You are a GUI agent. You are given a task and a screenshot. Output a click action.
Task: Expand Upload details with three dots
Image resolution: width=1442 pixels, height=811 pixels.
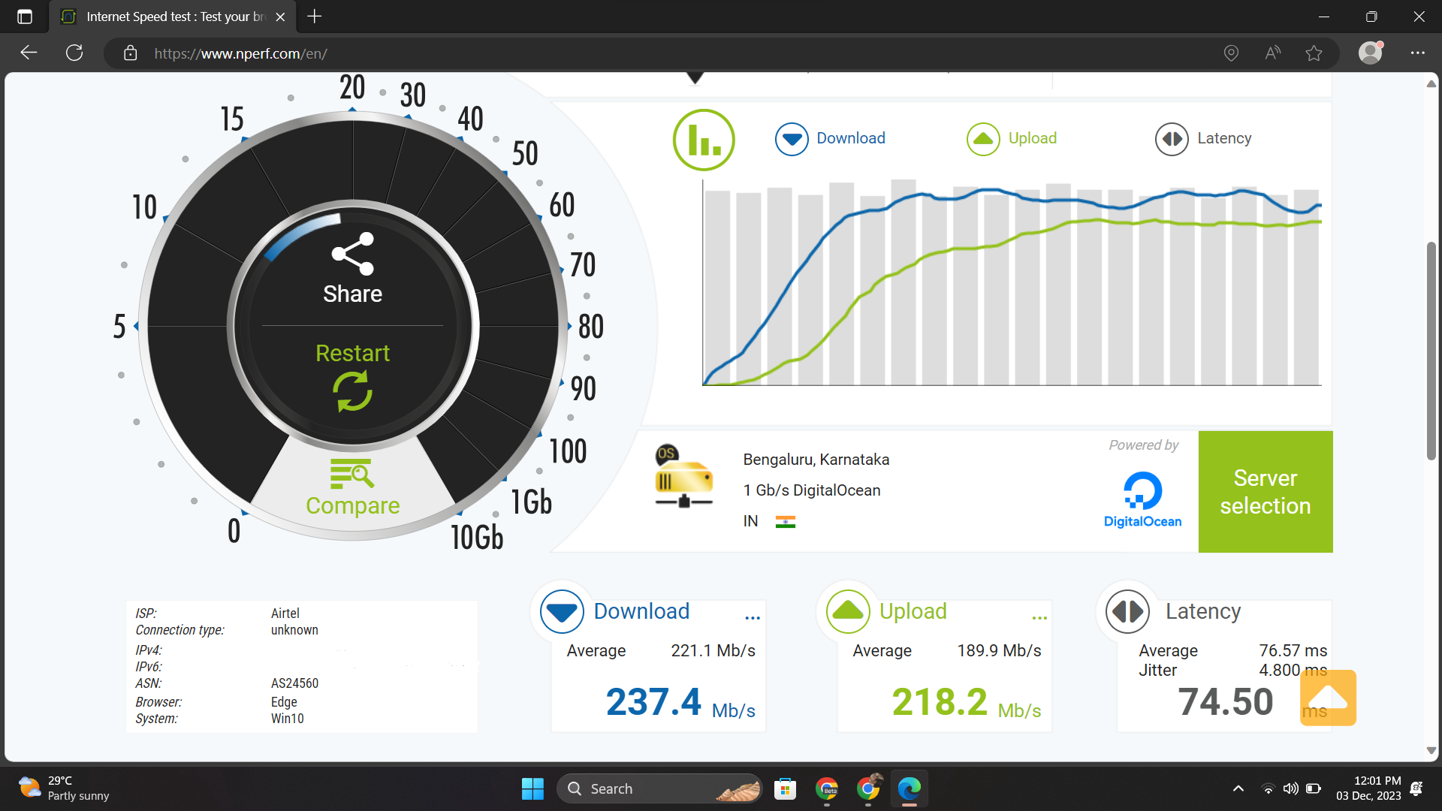[1039, 617]
